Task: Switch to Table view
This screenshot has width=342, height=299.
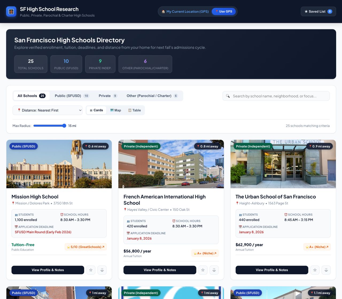Action: 135,110
